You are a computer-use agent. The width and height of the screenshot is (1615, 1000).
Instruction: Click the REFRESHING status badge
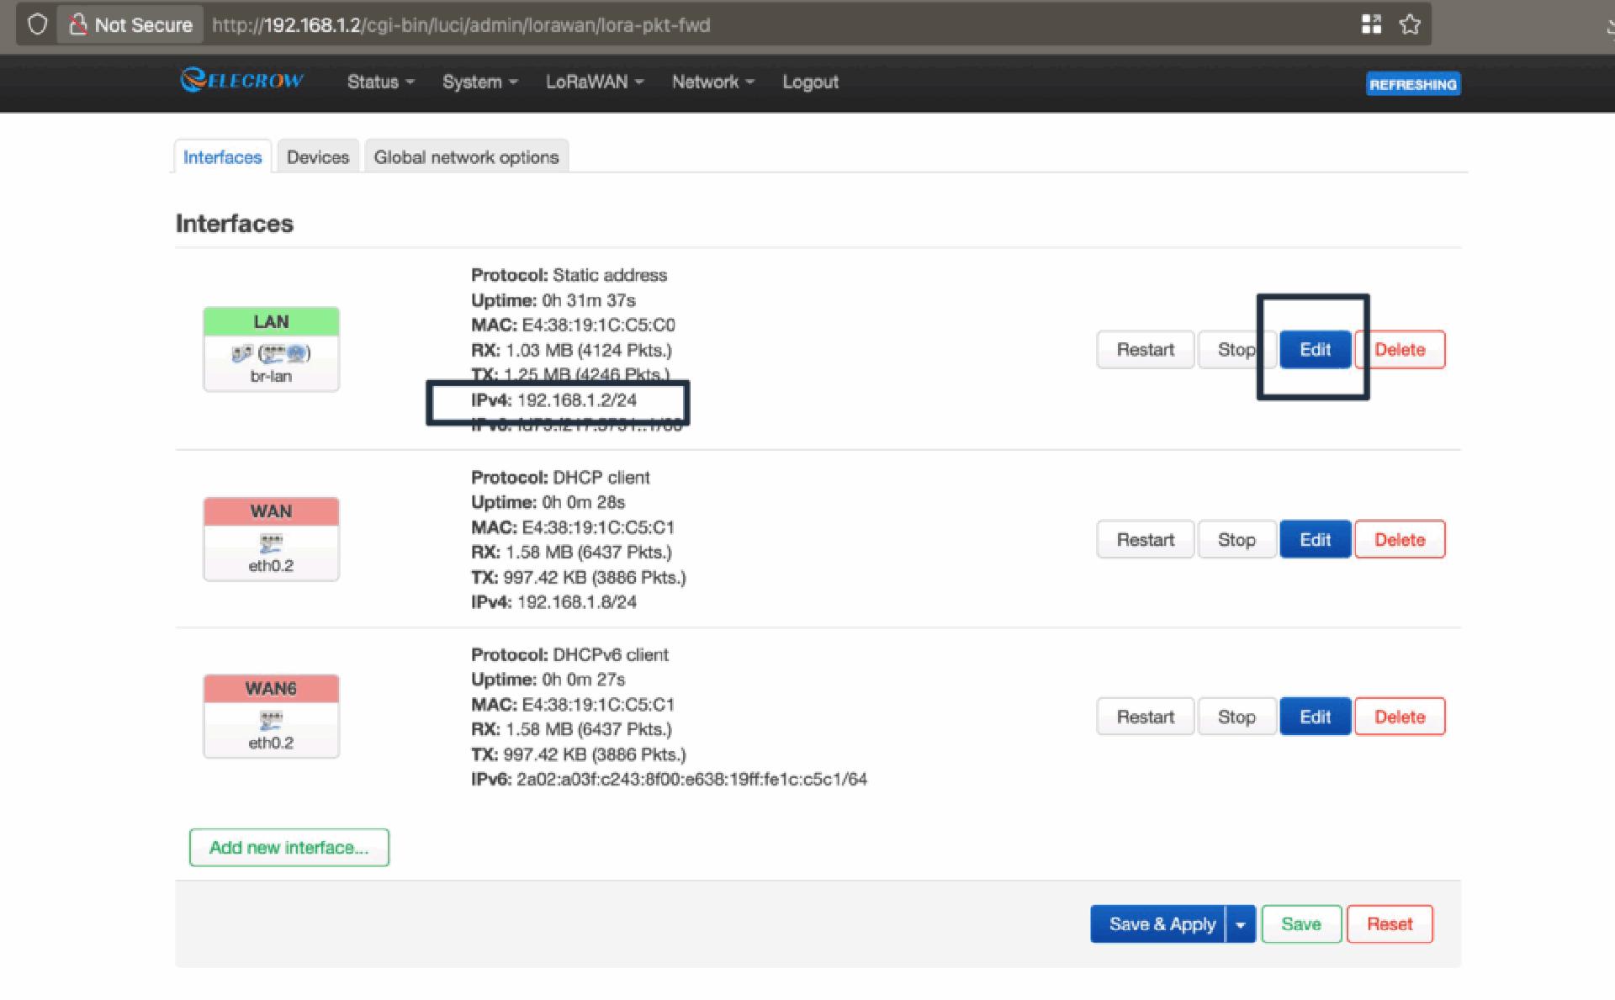[x=1413, y=84]
